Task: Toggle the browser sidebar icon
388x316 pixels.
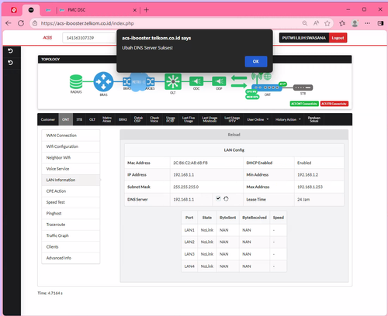Action: [x=380, y=23]
